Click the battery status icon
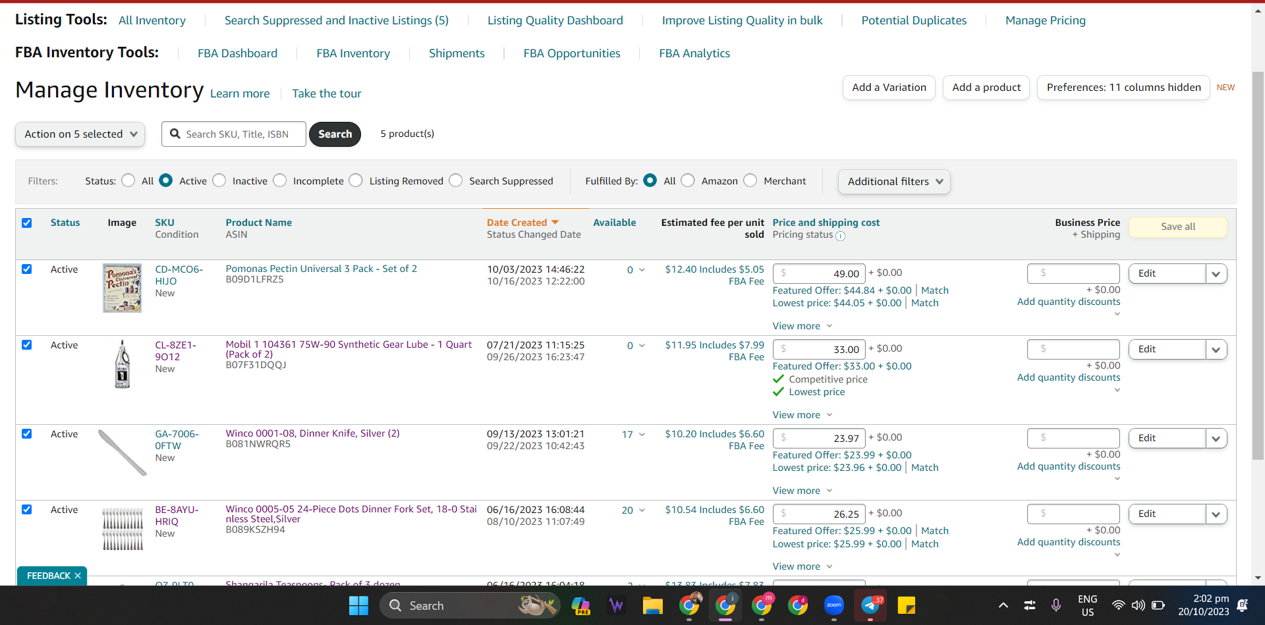1265x625 pixels. [x=1158, y=605]
